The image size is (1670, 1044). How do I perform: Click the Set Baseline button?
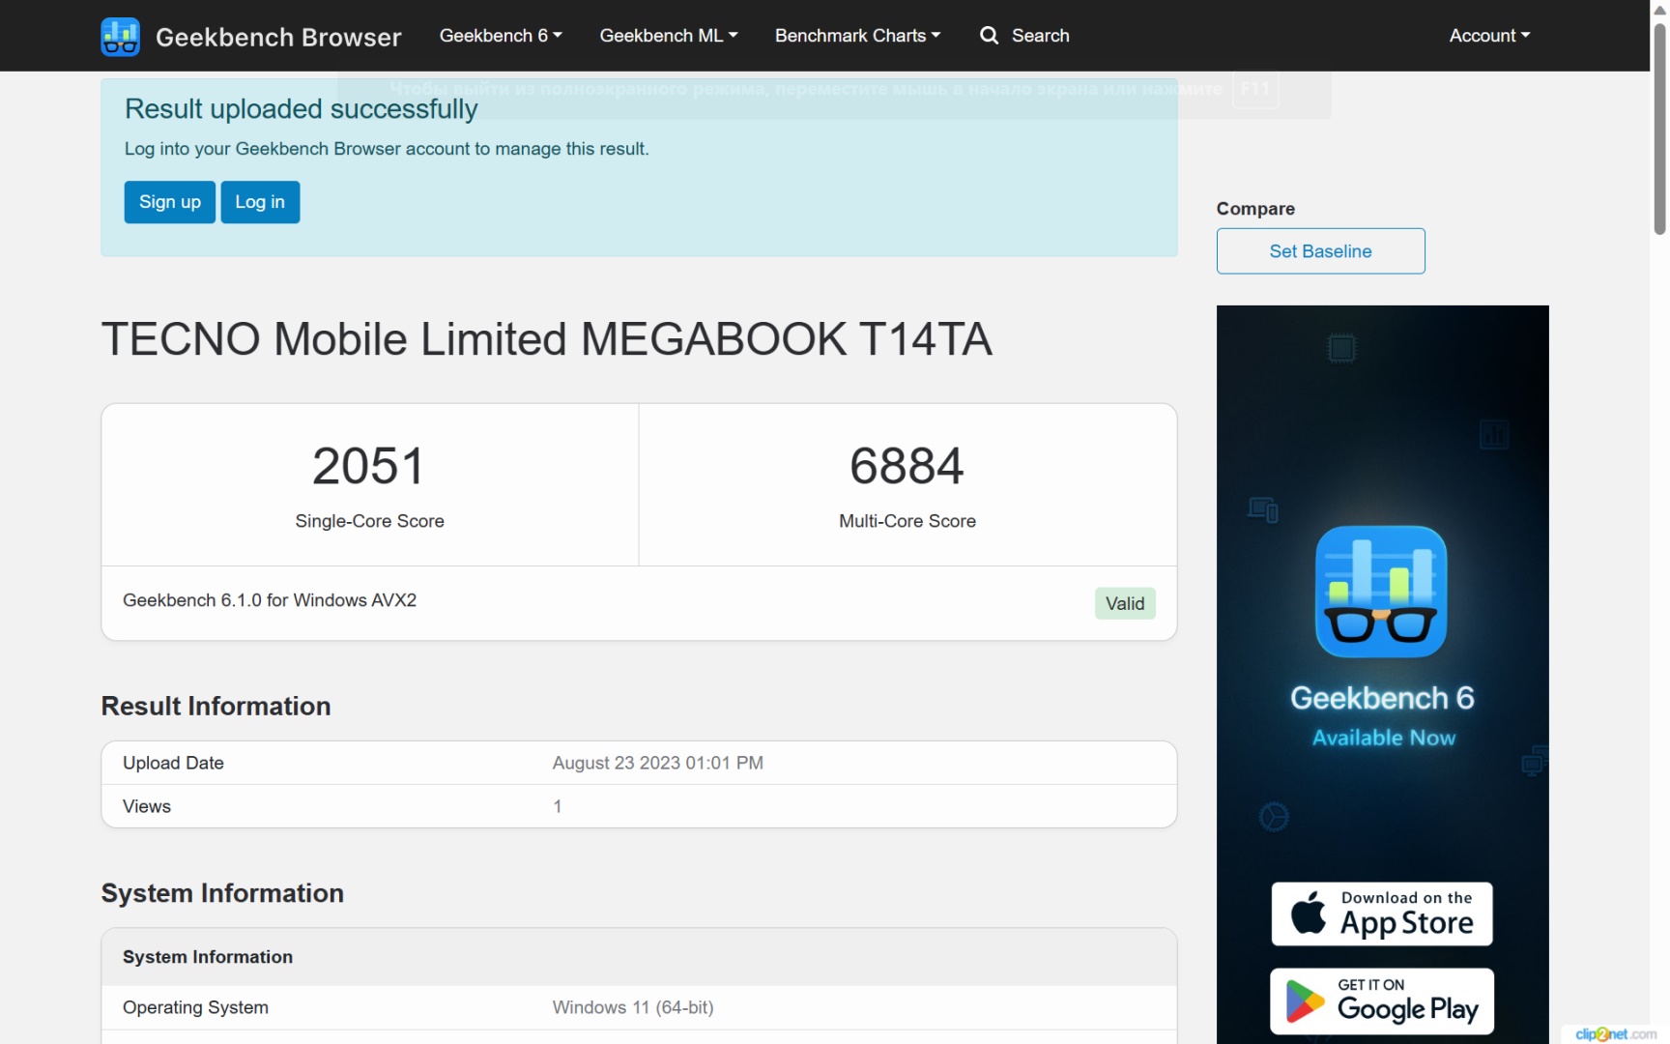1320,251
